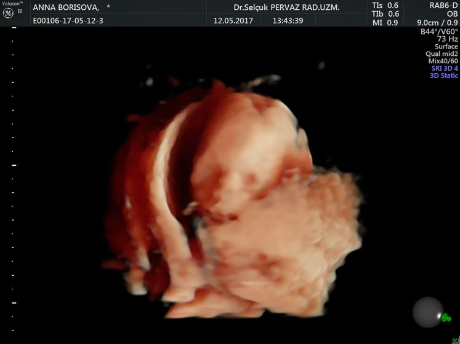Select the patient name ANNA BORISOVA

(x=65, y=7)
